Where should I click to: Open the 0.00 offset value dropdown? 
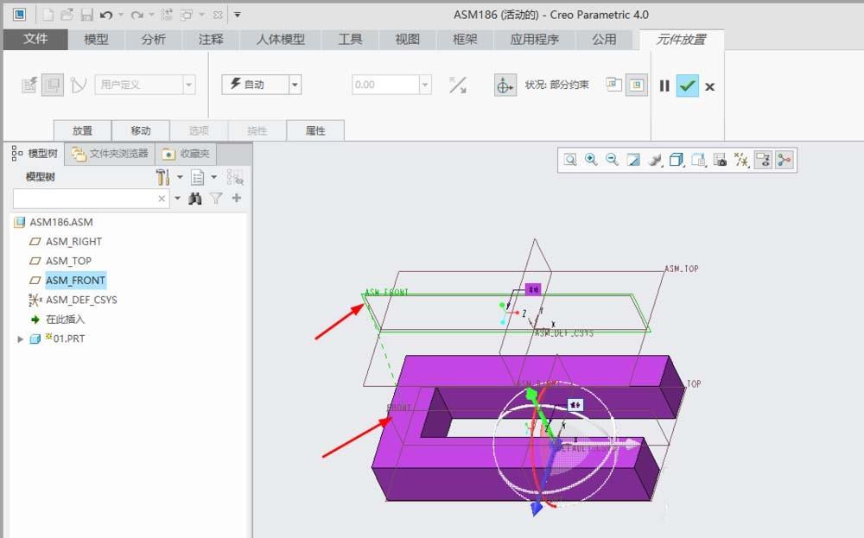pos(425,84)
